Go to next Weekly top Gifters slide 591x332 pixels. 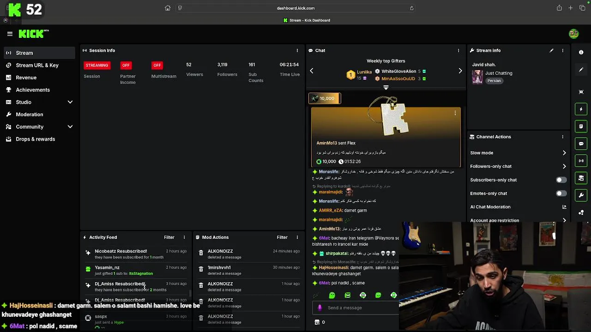pyautogui.click(x=460, y=71)
